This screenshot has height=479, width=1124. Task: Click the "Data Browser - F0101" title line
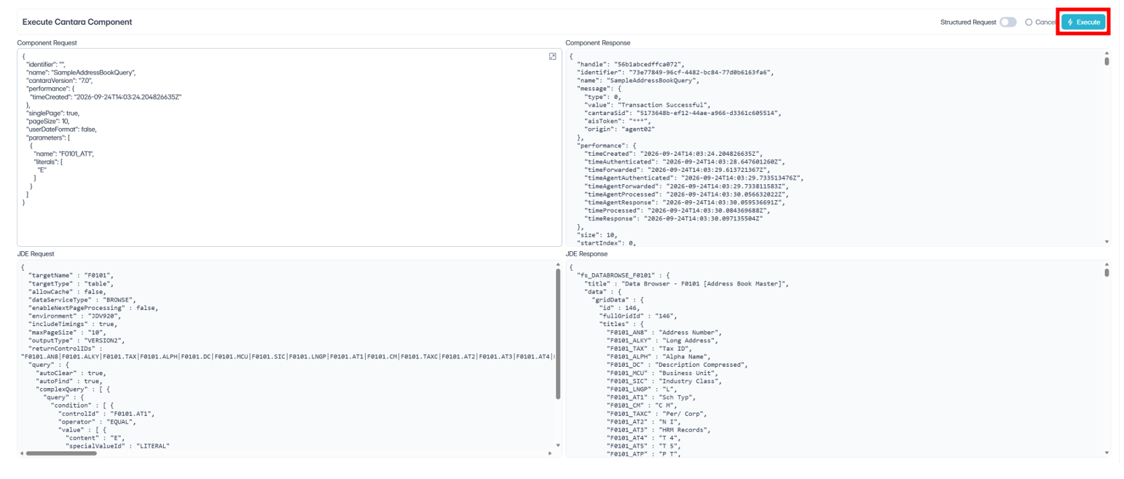687,283
